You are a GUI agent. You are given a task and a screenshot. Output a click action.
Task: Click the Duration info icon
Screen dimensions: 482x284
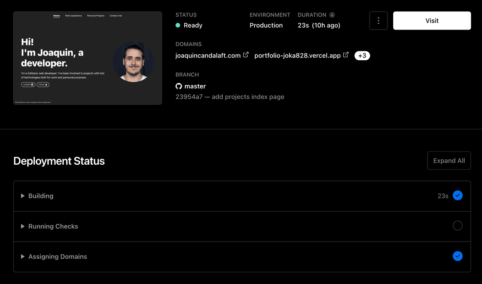point(332,15)
